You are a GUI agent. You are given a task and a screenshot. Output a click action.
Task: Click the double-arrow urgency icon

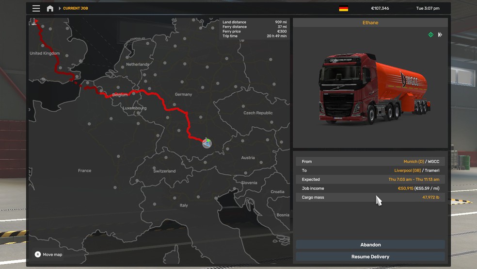(x=440, y=35)
